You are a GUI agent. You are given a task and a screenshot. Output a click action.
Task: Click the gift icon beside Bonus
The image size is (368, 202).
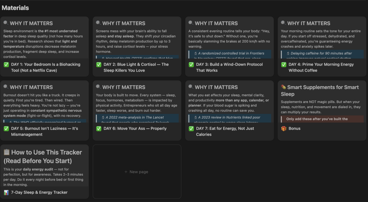[x=284, y=129]
